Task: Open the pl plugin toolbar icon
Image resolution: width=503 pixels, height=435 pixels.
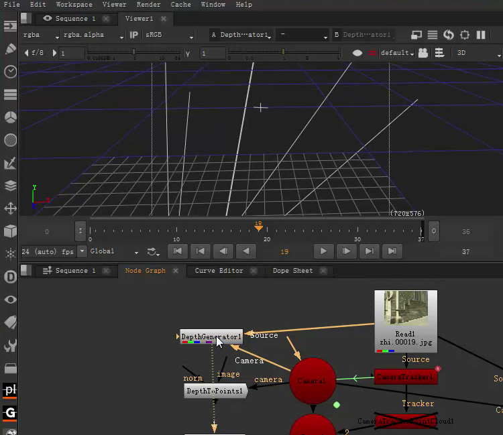Action: click(10, 391)
